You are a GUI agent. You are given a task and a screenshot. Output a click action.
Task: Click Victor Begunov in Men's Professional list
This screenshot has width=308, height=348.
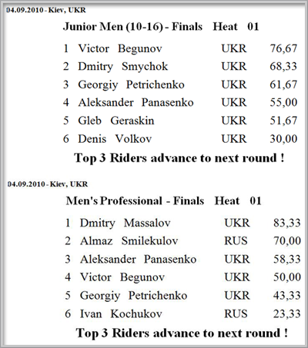pos(122,277)
